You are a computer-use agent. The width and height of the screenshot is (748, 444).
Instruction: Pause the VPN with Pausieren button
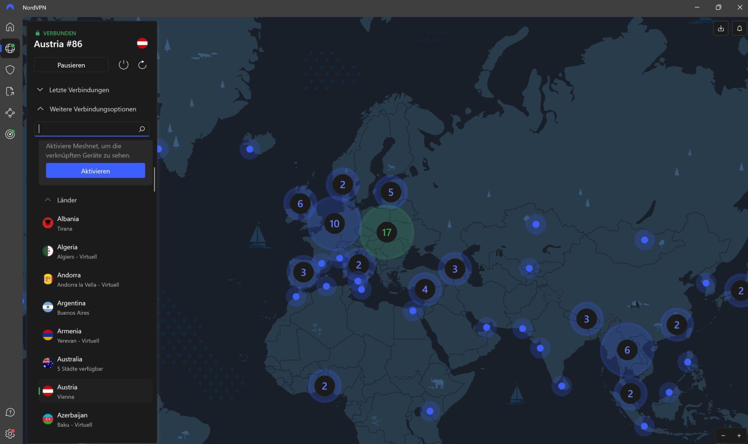pyautogui.click(x=71, y=65)
